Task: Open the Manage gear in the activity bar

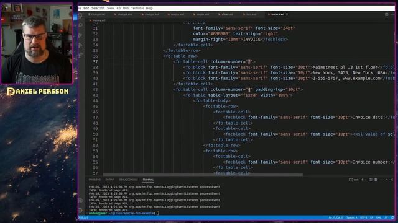Action: pos(81,211)
